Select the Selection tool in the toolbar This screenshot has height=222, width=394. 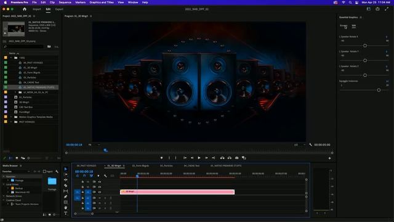(x=66, y=169)
